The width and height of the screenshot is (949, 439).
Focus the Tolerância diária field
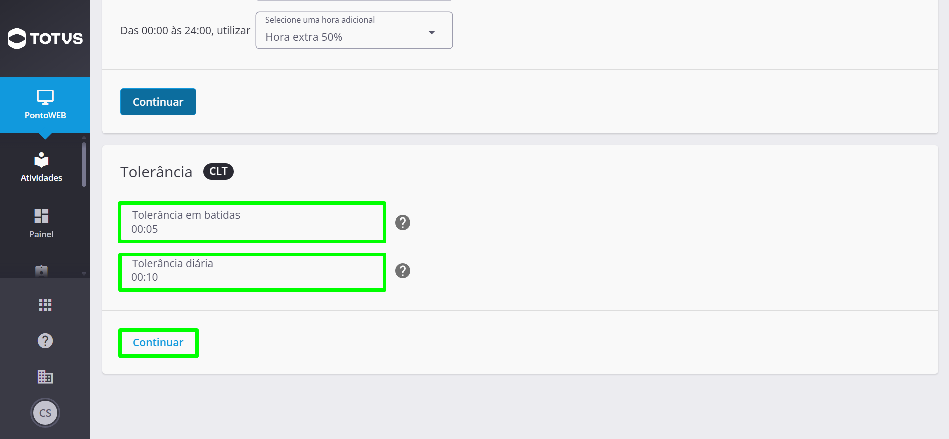click(x=252, y=272)
